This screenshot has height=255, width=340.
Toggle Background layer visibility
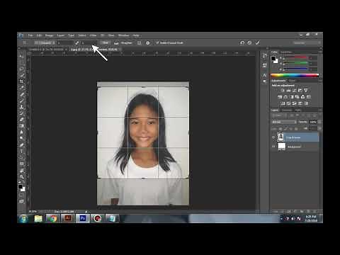point(273,147)
